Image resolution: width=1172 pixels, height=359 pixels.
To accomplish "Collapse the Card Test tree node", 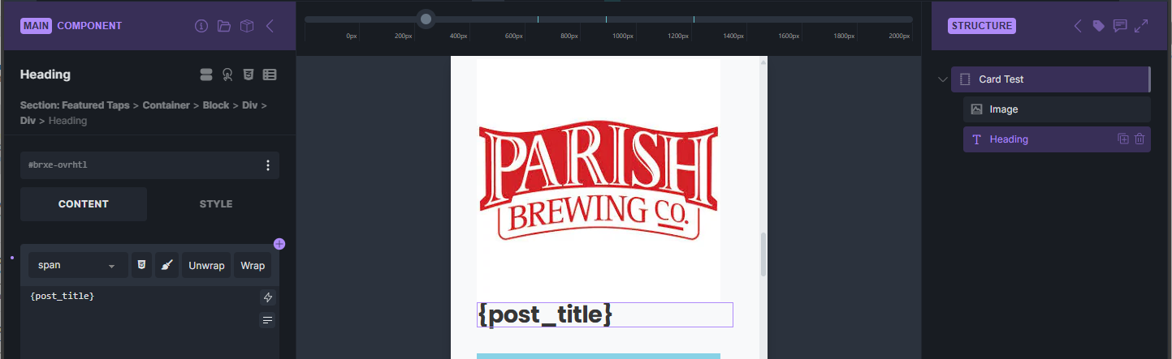I will tap(942, 79).
